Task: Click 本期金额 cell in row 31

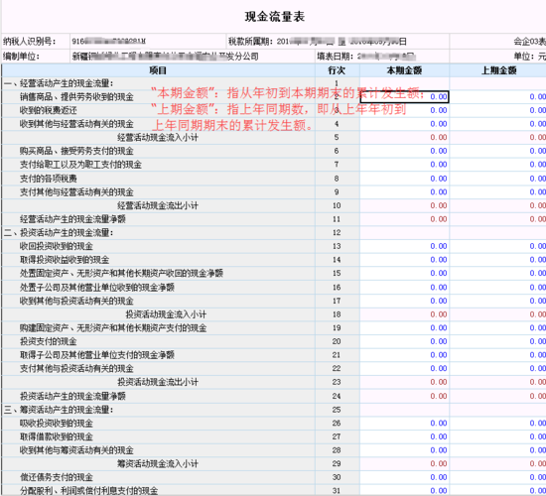Action: (x=404, y=491)
